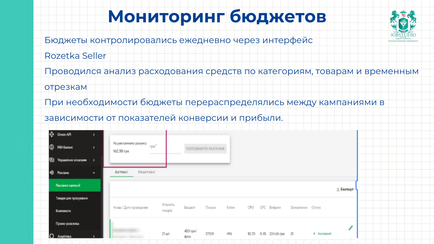Switch to the Неактивні tab

click(x=146, y=172)
